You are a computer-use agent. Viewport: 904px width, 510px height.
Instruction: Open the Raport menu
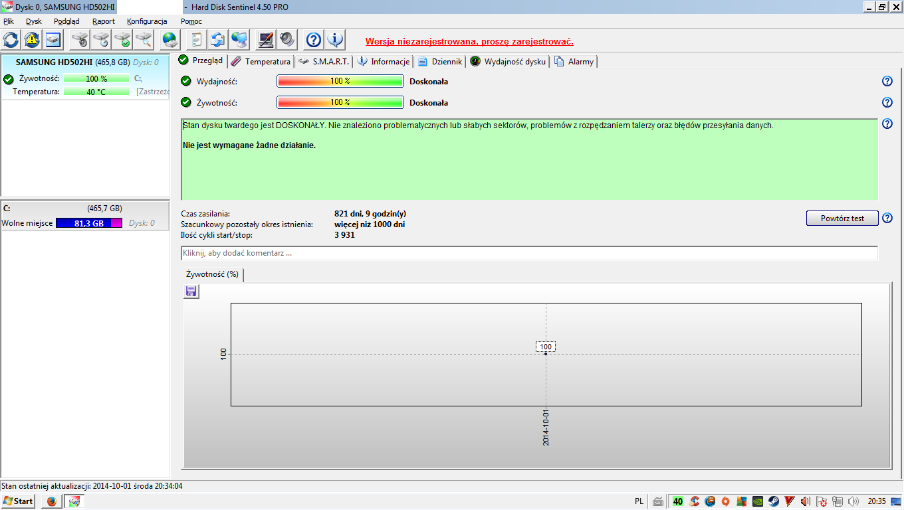pyautogui.click(x=104, y=21)
